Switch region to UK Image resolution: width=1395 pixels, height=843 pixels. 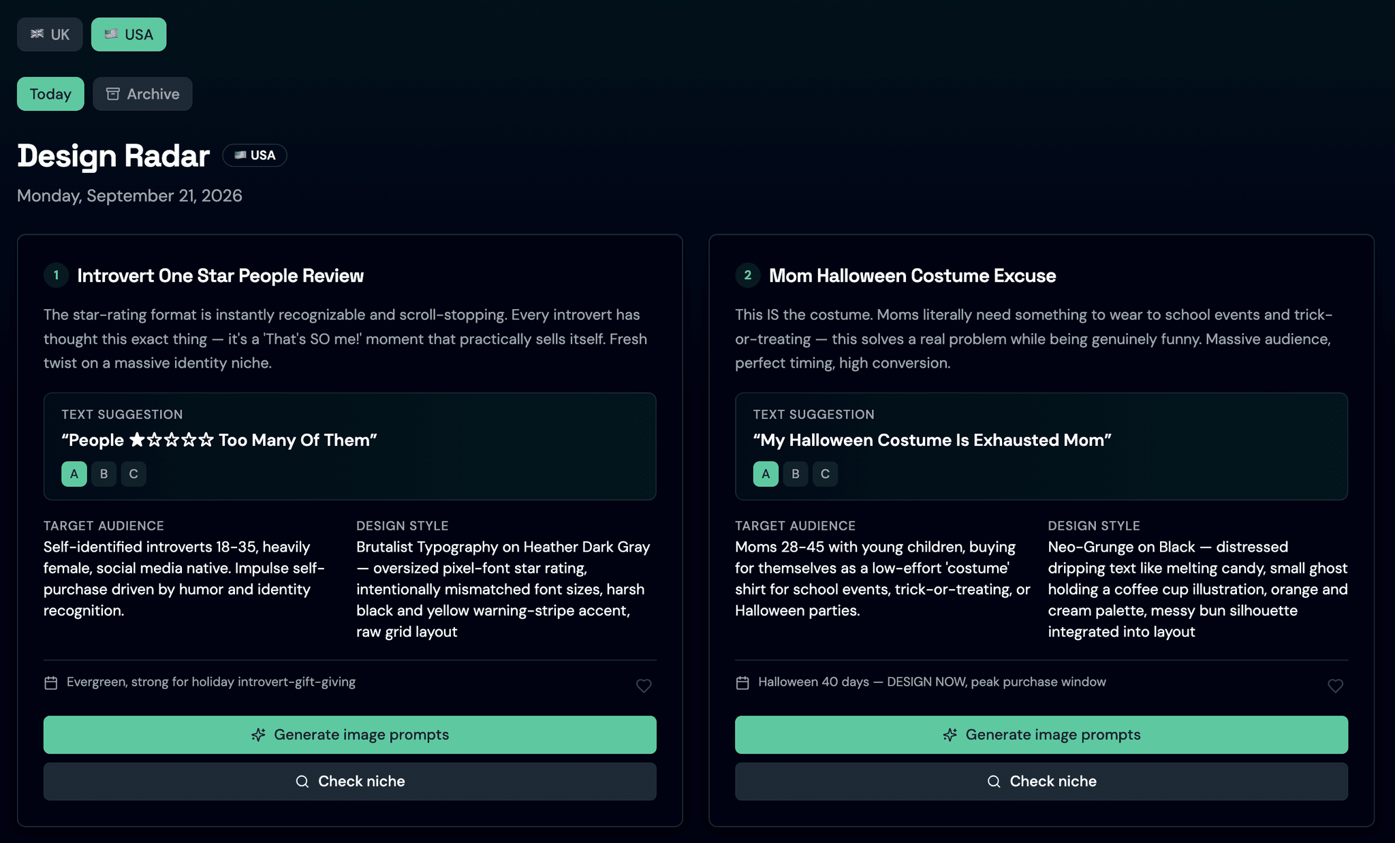[50, 35]
